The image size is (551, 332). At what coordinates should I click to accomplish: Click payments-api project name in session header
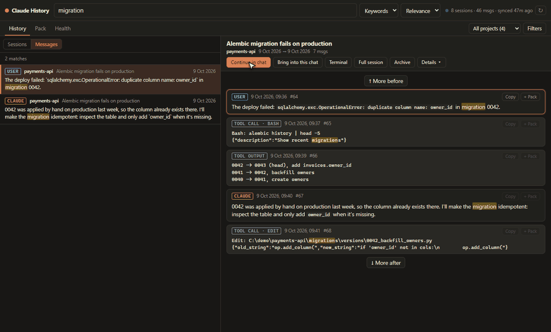pos(241,51)
